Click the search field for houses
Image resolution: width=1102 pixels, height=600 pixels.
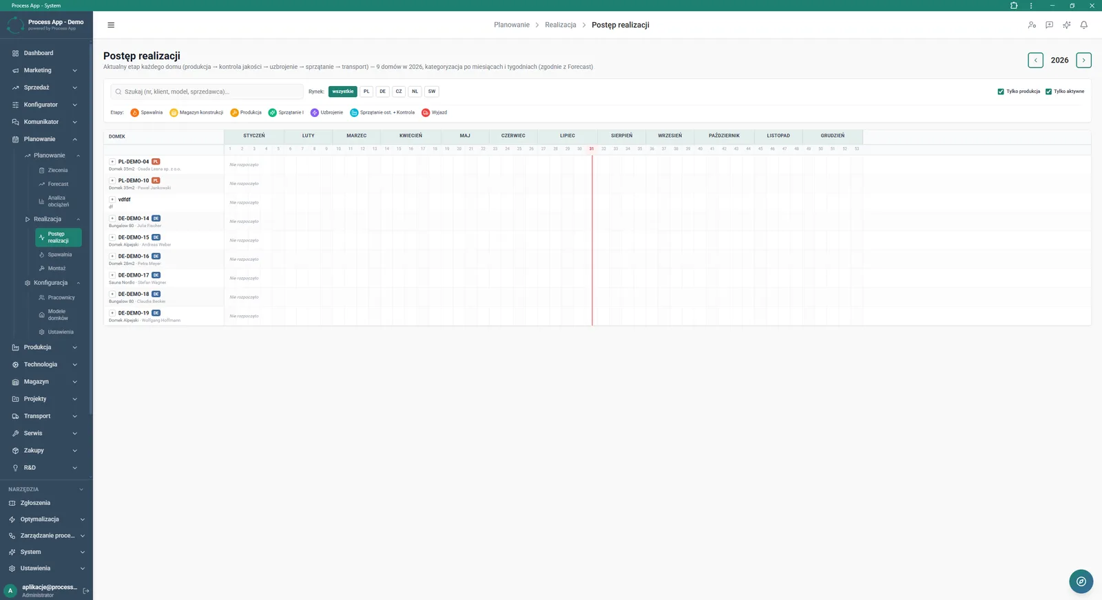(x=207, y=92)
